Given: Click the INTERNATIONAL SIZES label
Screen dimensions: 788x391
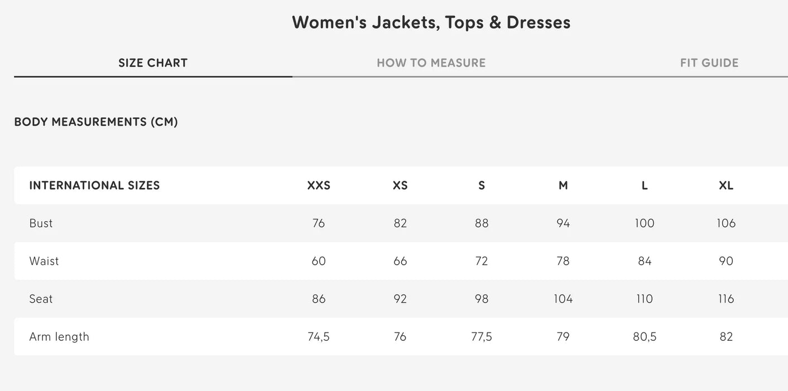Looking at the screenshot, I should [94, 185].
